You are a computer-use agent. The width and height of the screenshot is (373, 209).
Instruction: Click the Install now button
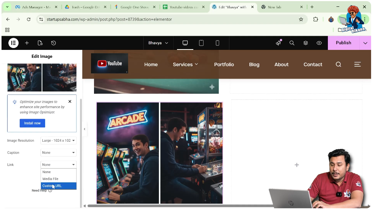32,123
